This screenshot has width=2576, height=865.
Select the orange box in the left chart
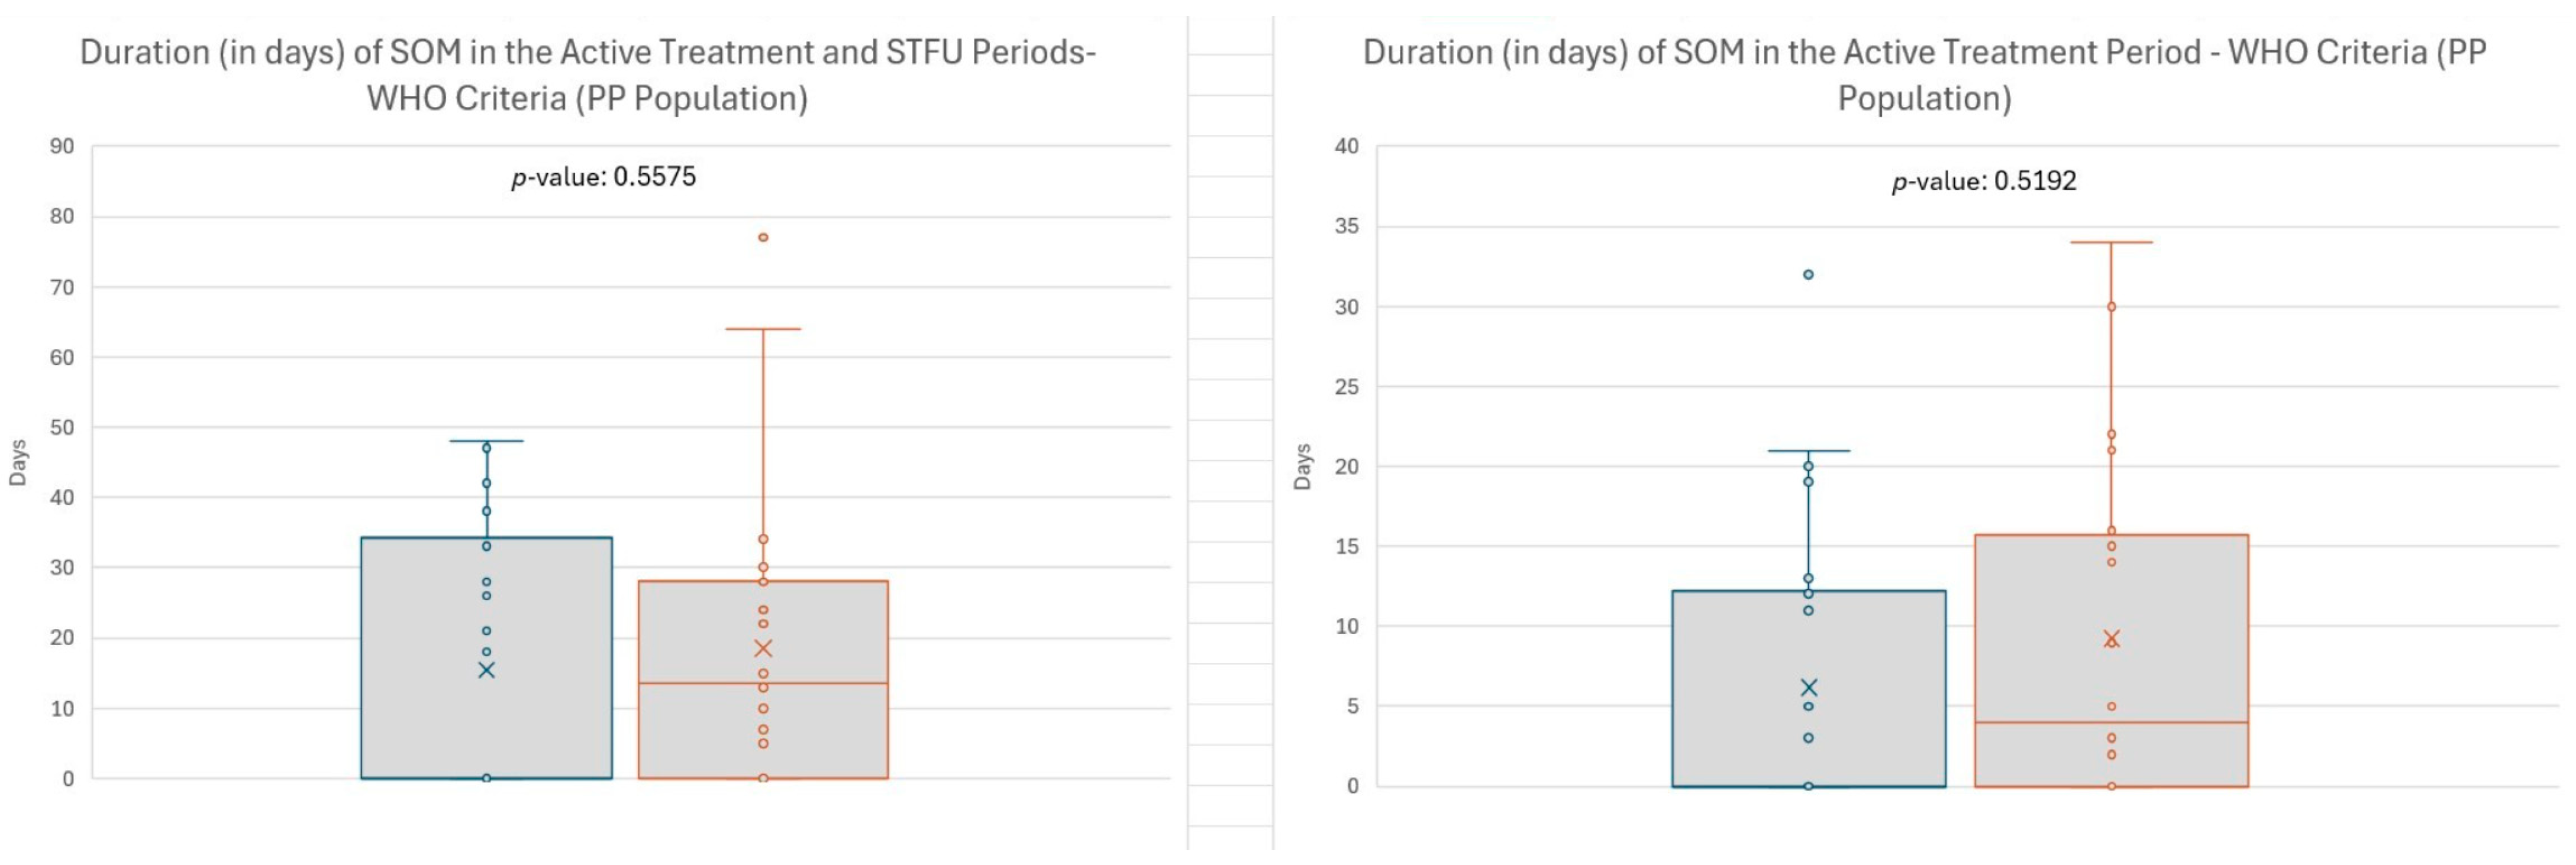click(x=700, y=729)
